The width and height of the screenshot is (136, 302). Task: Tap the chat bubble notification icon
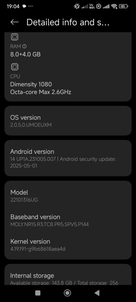tap(24, 6)
